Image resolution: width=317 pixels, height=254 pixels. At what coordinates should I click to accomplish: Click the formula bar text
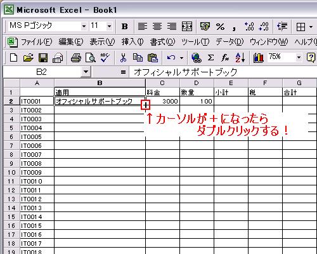(185, 72)
